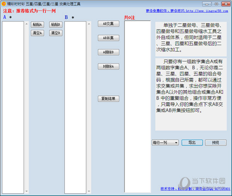
Task: Open the 技术支持 QQ contact link
Action: [x=195, y=189]
